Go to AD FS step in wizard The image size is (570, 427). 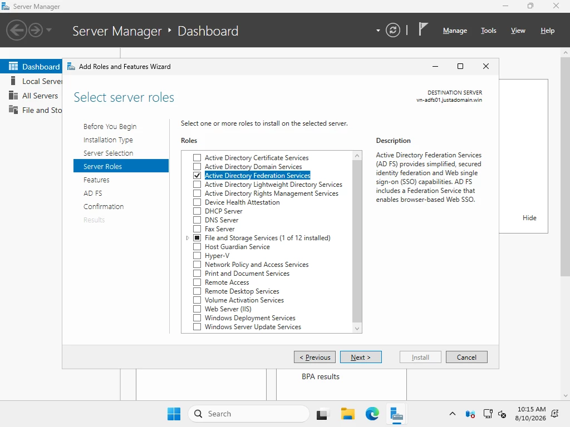[x=93, y=193]
